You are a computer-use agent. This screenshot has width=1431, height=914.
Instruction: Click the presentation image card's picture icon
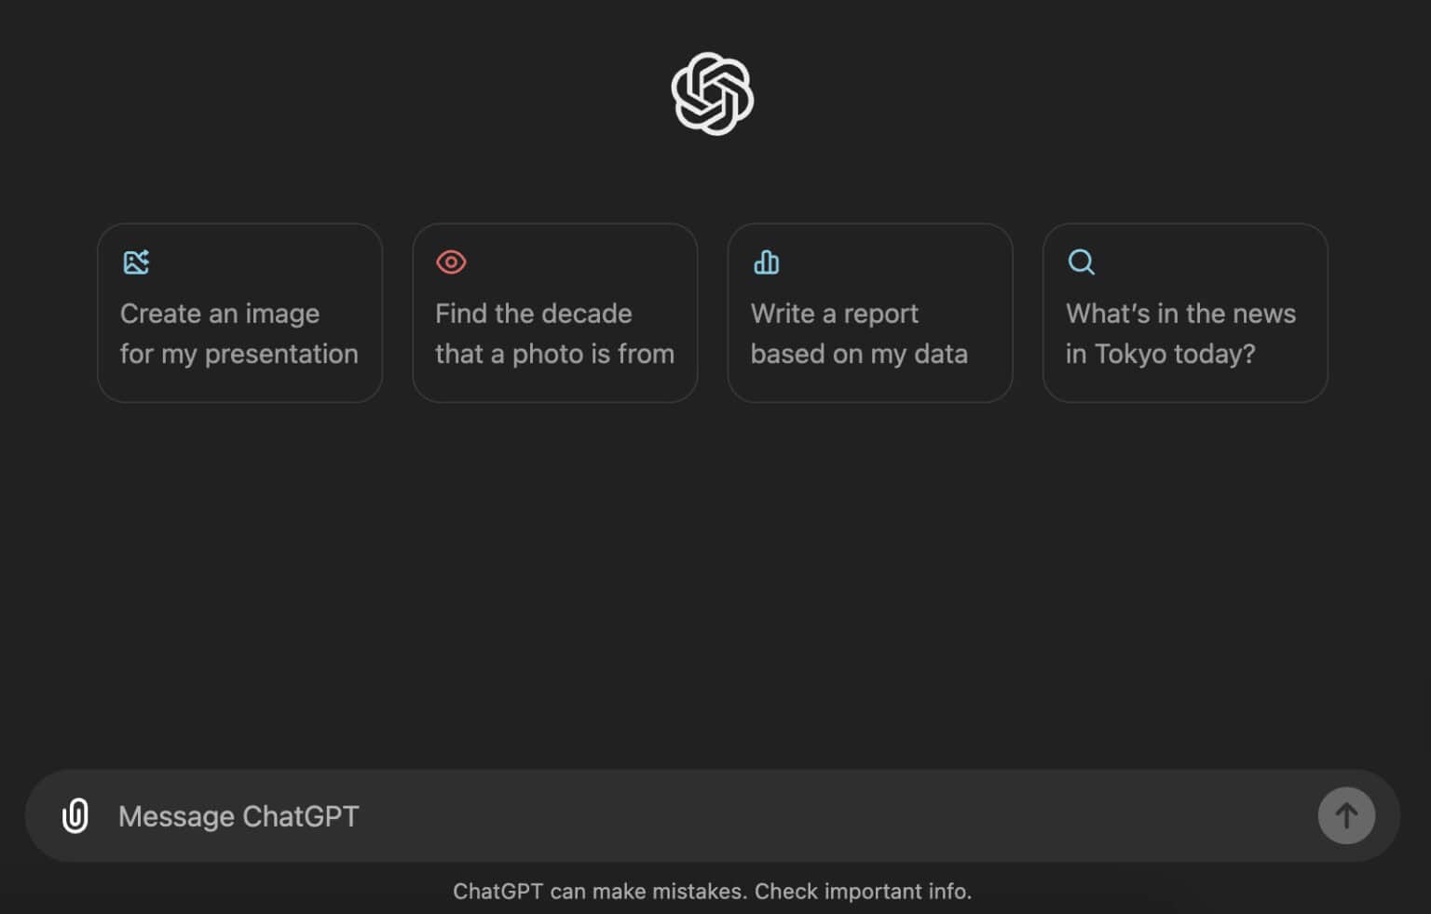(136, 262)
